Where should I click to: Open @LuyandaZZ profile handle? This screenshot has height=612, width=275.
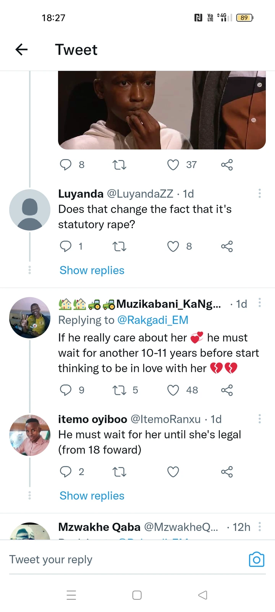140,194
